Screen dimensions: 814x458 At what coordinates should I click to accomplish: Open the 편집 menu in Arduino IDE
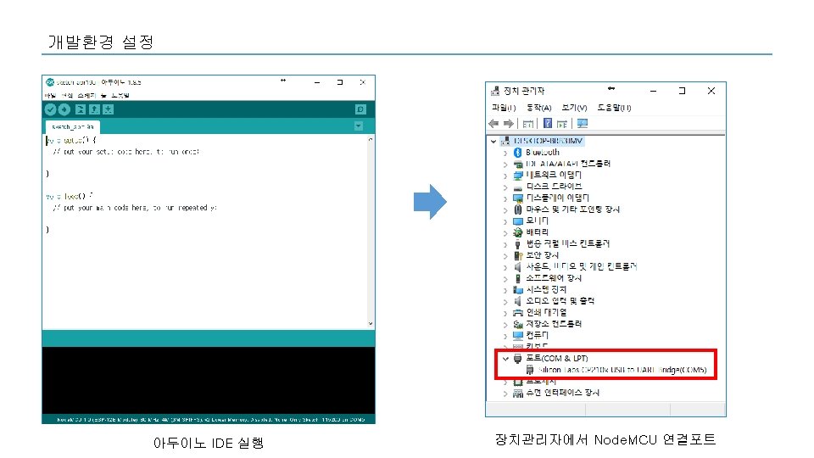67,96
